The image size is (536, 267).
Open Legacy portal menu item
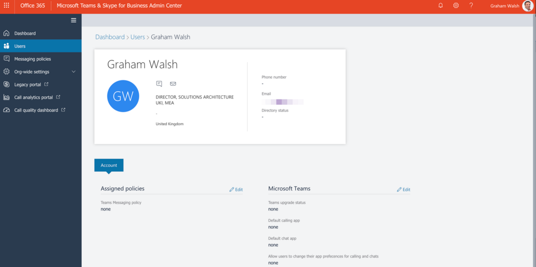point(41,84)
